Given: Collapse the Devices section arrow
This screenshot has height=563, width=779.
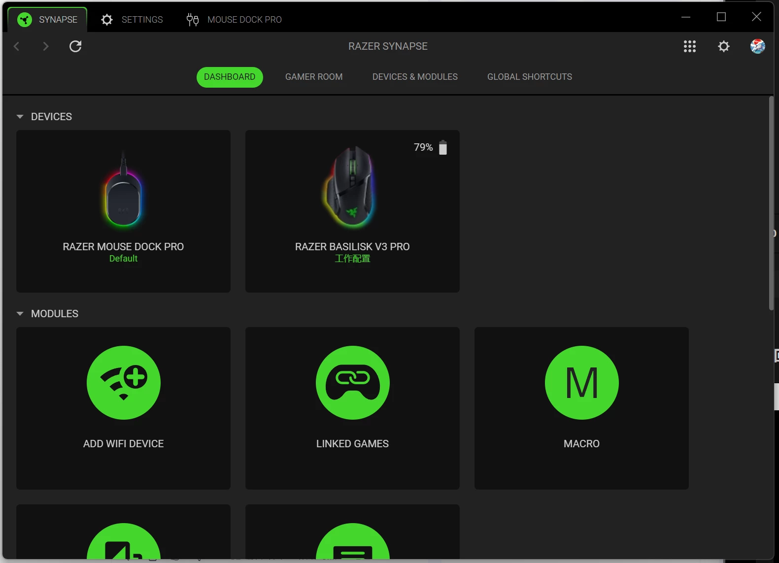Looking at the screenshot, I should tap(20, 117).
